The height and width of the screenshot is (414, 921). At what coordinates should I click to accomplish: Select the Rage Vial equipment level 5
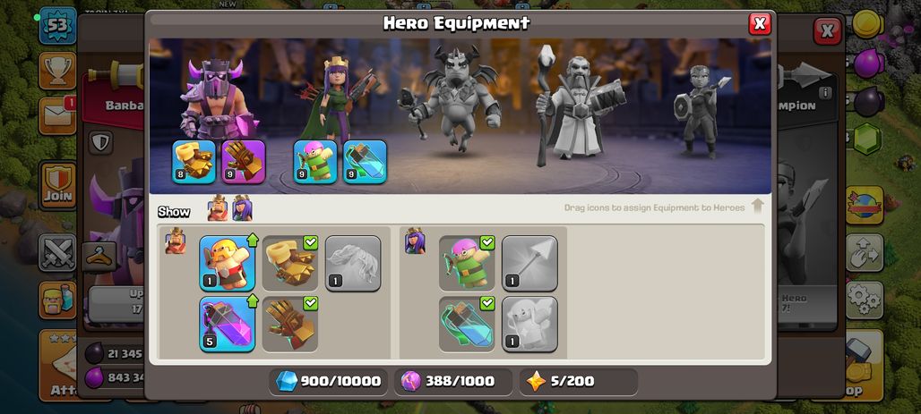(x=228, y=325)
